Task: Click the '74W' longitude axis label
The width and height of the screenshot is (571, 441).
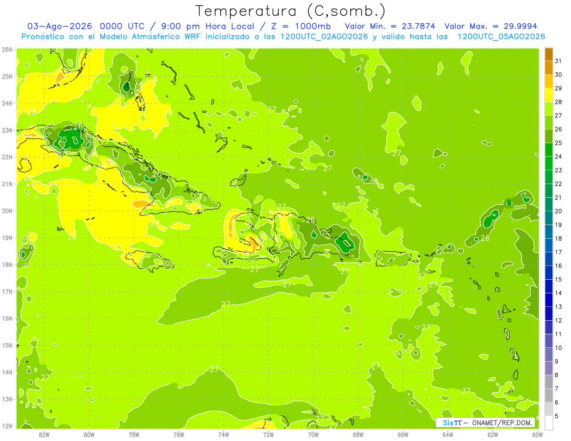Action: tap(224, 434)
